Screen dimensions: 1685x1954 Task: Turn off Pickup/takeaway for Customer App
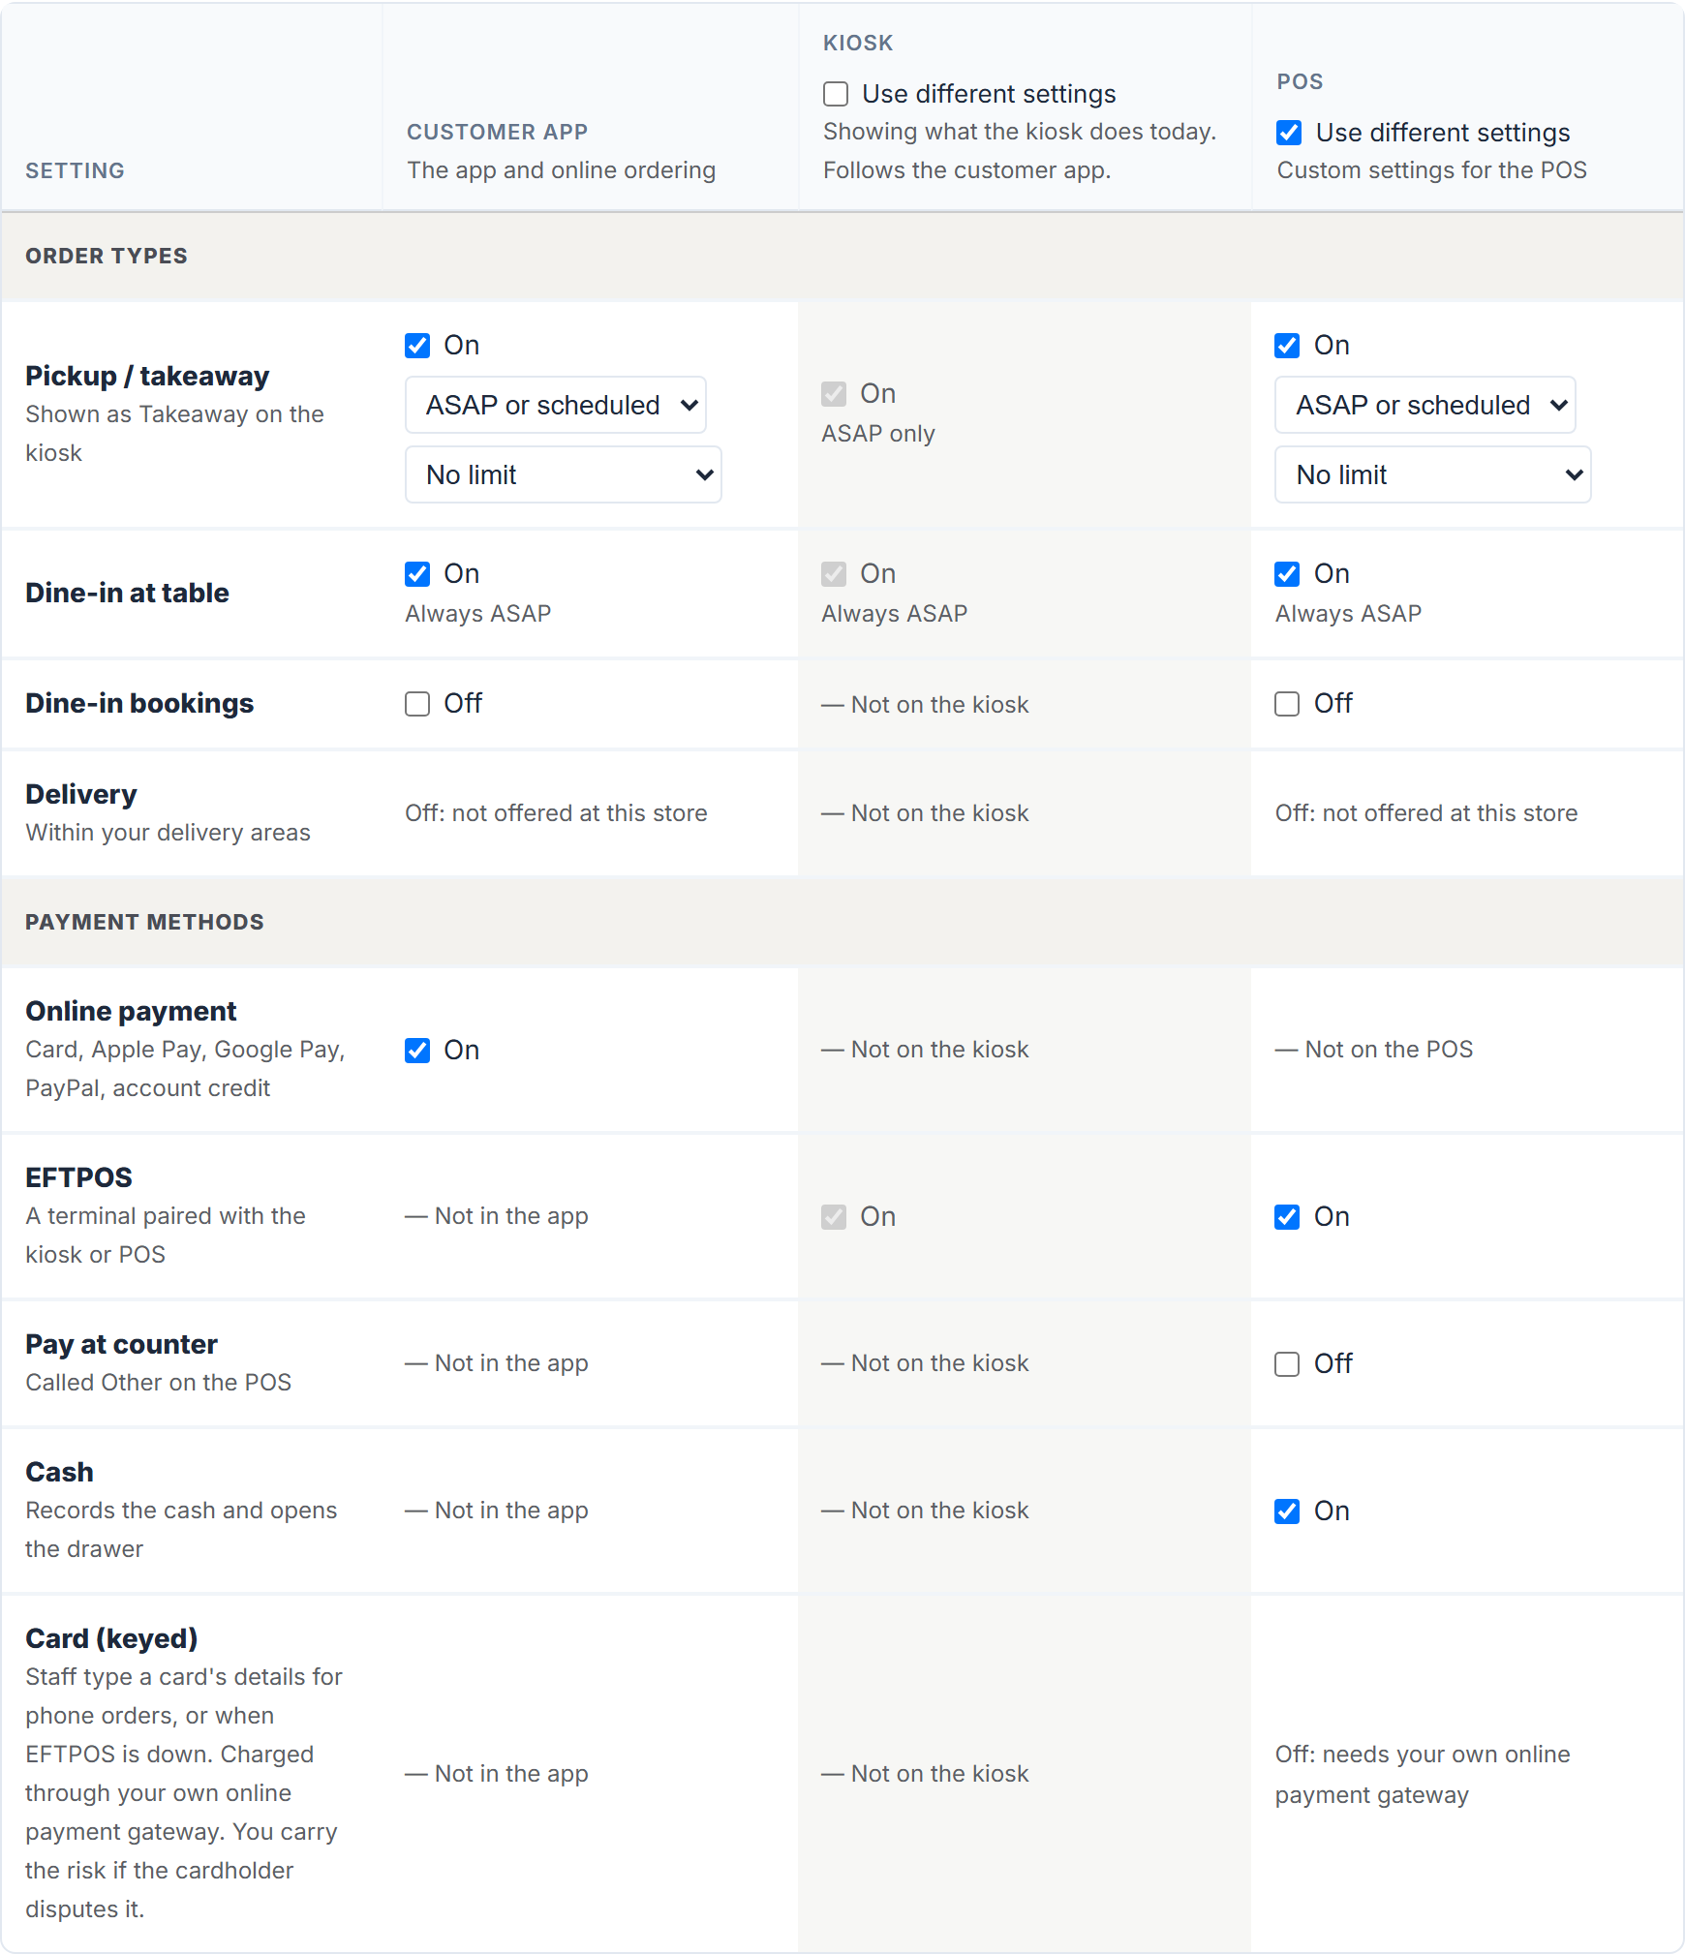pyautogui.click(x=417, y=346)
